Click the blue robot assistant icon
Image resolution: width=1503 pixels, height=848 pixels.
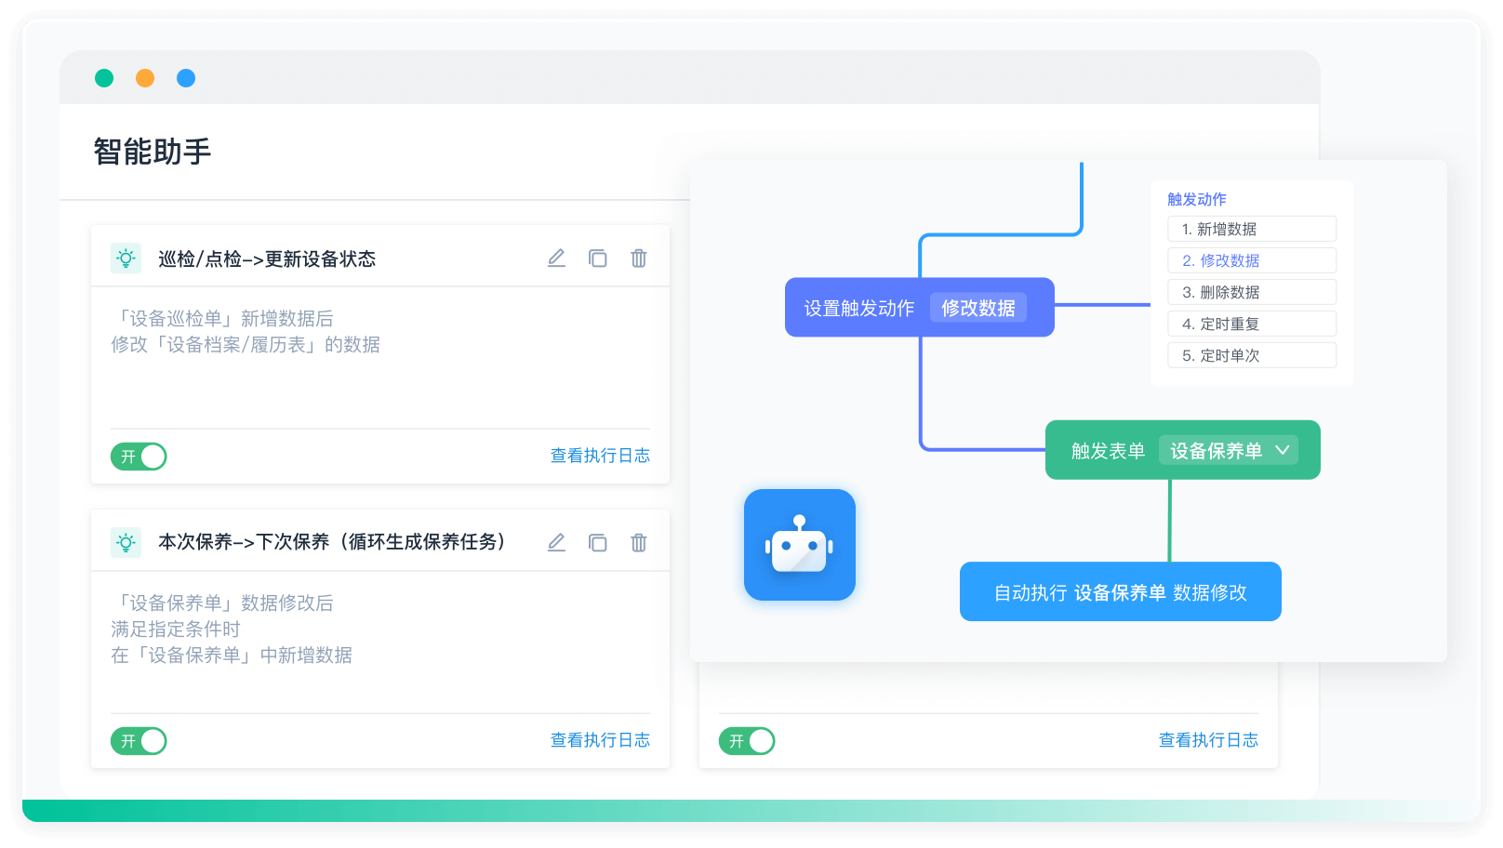tap(799, 545)
